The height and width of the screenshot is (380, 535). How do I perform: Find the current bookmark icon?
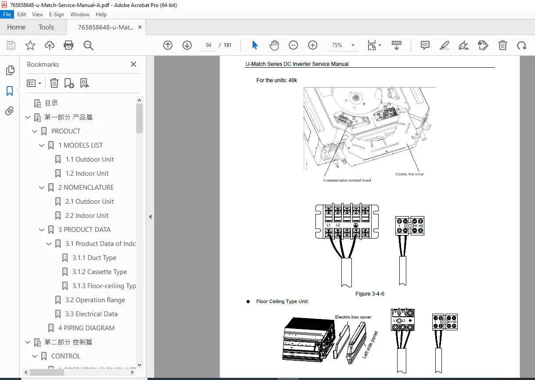pyautogui.click(x=85, y=83)
